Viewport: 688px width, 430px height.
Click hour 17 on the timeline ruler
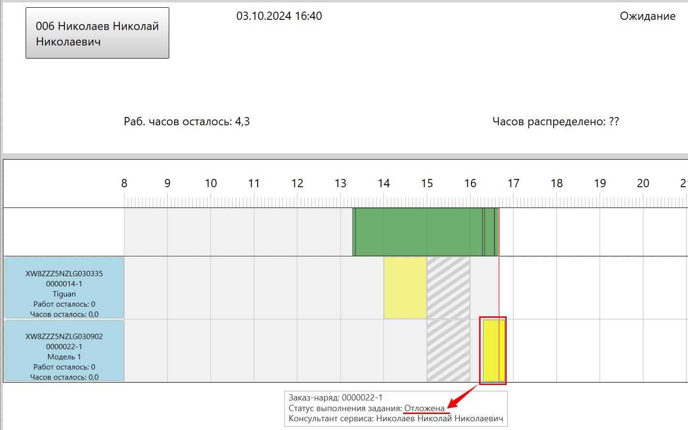[513, 183]
